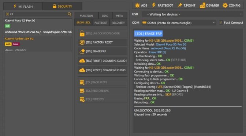Click [EDL] BACKUP EFS button

point(103,82)
